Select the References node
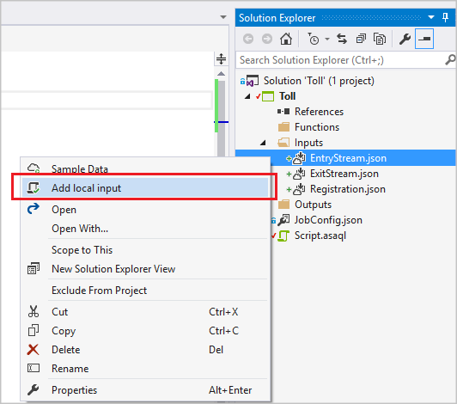 [x=319, y=112]
